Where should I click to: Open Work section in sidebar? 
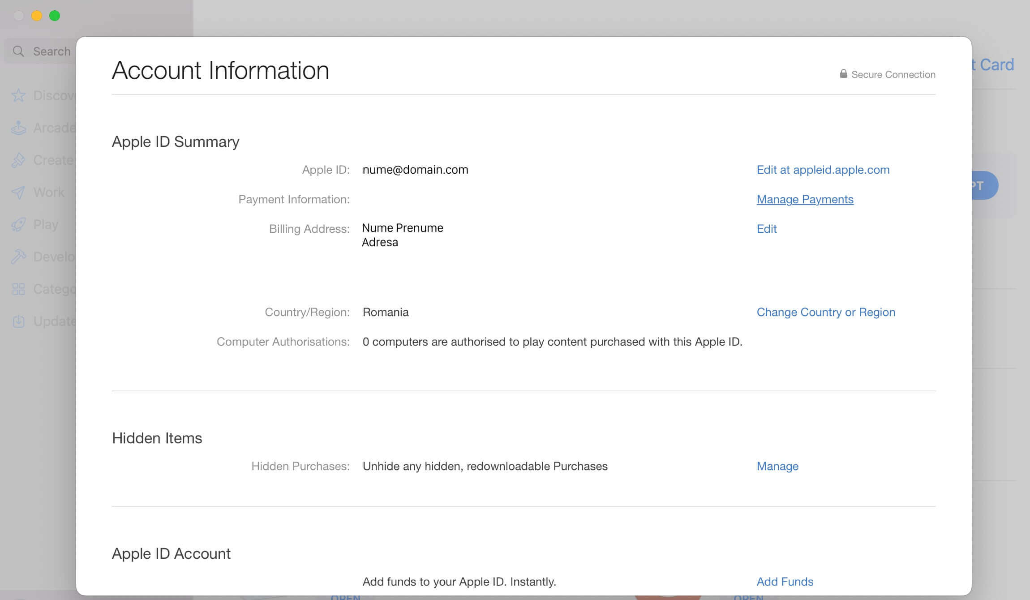click(x=48, y=192)
